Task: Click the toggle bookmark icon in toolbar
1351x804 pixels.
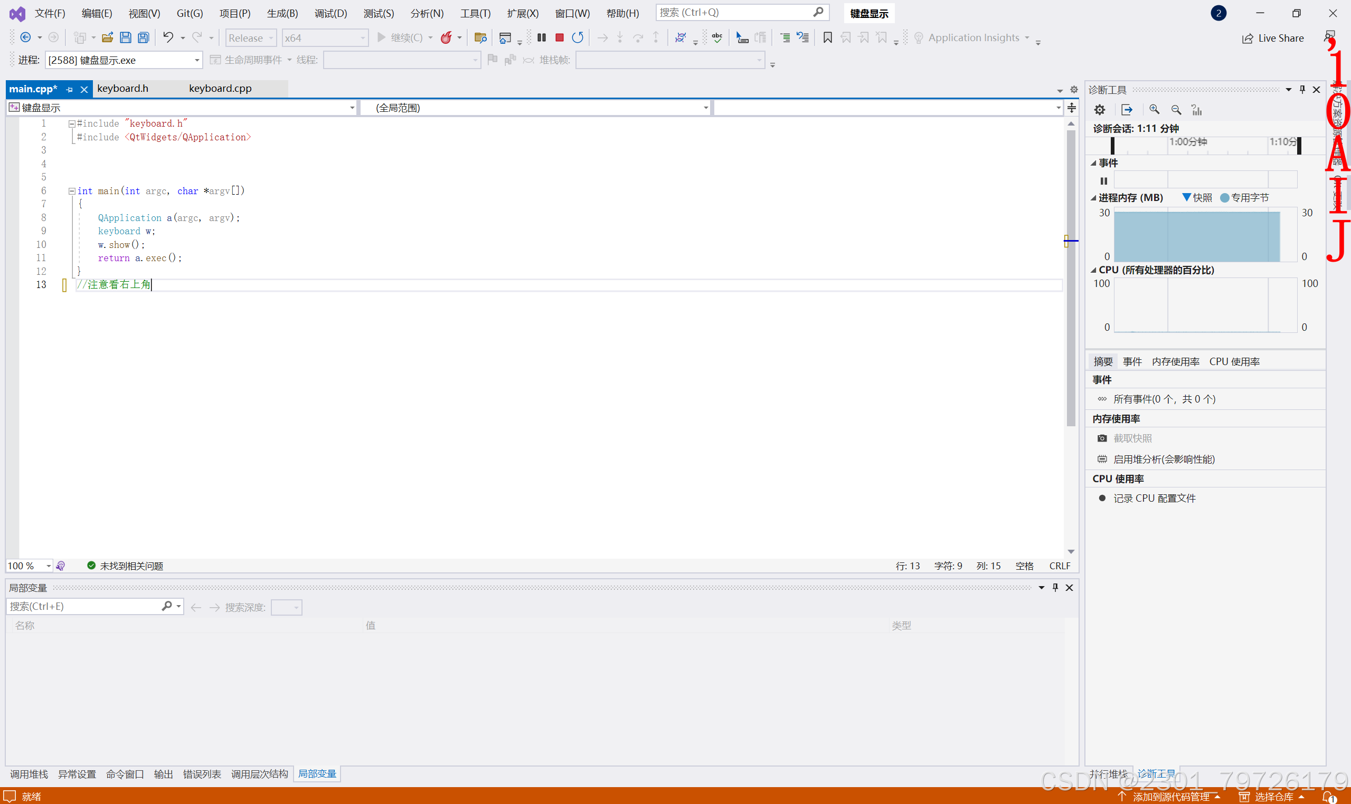Action: pos(827,37)
